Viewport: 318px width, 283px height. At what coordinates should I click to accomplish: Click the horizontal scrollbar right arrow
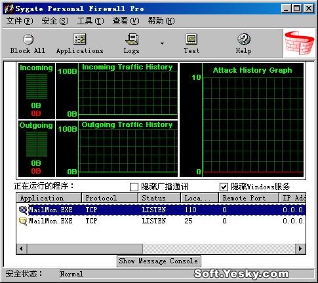click(x=300, y=249)
